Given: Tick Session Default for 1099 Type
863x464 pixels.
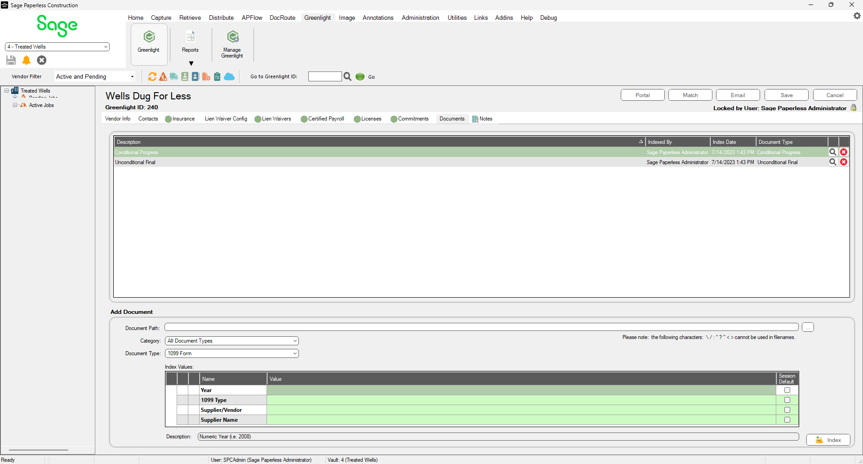Looking at the screenshot, I should 787,400.
